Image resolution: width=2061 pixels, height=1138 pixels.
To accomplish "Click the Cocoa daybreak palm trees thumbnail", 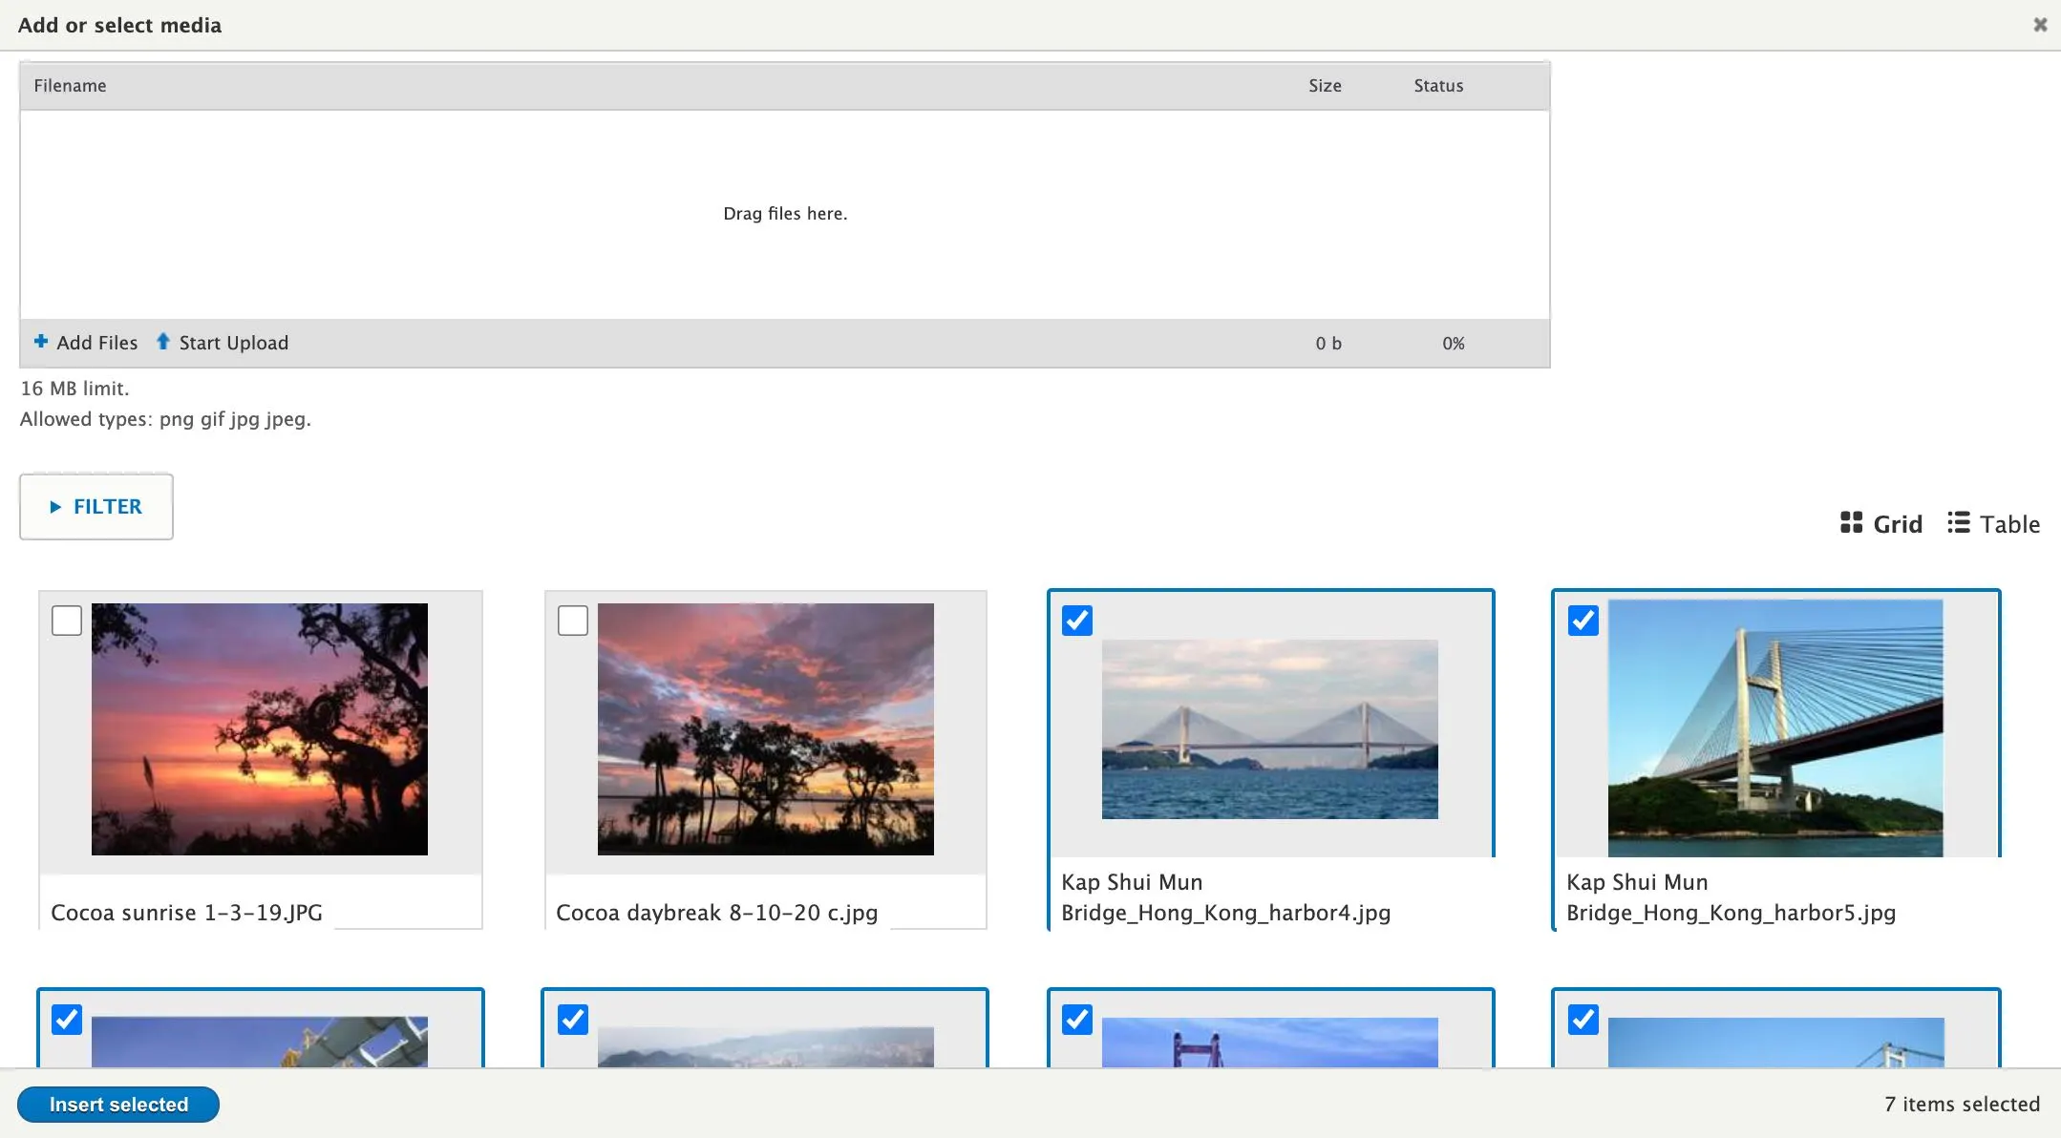I will coord(766,729).
